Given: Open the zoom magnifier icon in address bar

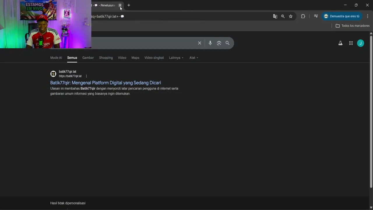Looking at the screenshot, I should pos(283,16).
